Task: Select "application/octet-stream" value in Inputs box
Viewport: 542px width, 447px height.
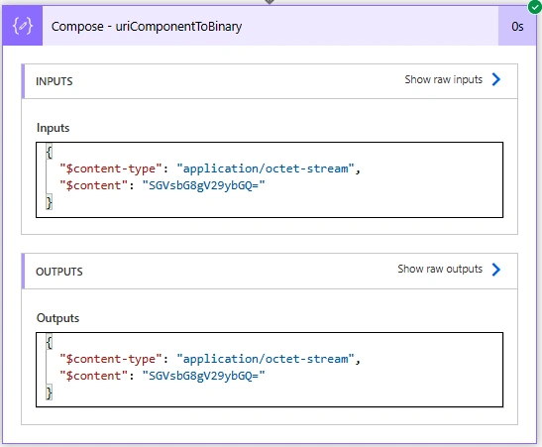Action: click(266, 168)
